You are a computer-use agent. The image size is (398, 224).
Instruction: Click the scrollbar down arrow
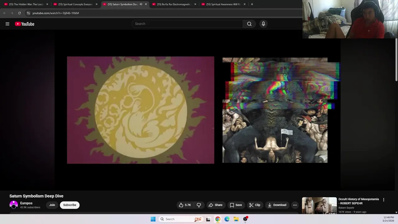(396, 212)
